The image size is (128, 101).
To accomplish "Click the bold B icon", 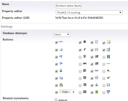I will [x=84, y=42].
